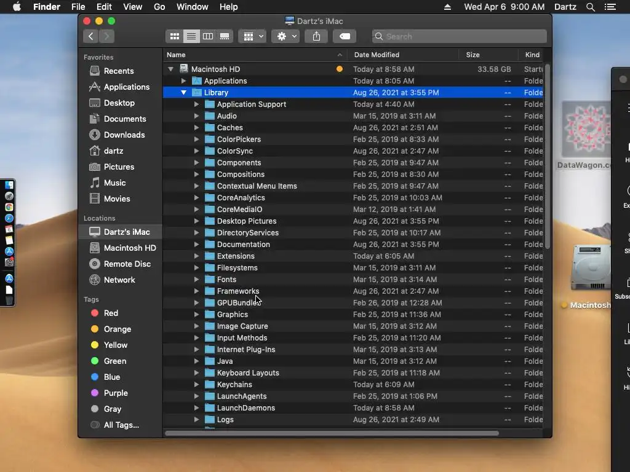The width and height of the screenshot is (630, 472).
Task: Open the Edit menu
Action: [x=104, y=7]
